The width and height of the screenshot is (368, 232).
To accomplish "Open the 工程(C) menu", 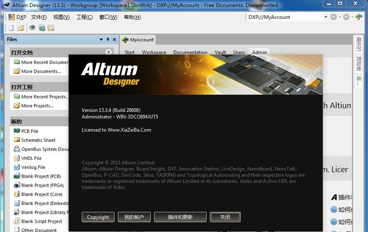I will click(x=85, y=17).
